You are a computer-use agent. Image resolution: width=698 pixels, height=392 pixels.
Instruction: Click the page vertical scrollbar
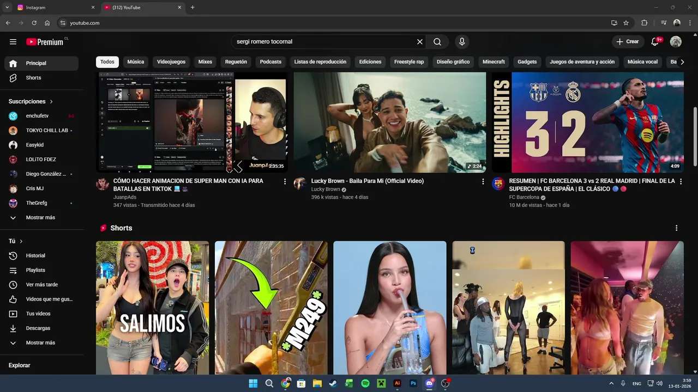695,136
